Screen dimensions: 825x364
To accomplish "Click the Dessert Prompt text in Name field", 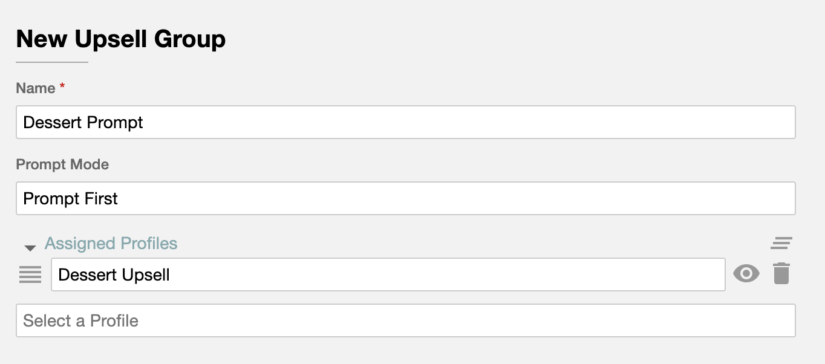I will (x=83, y=123).
